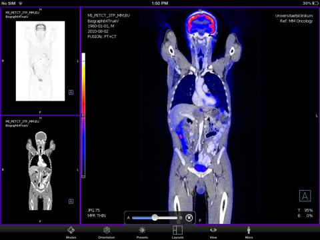Click the A/B fusion blend slider knob
Image resolution: width=320 pixels, height=240 pixels.
click(155, 217)
